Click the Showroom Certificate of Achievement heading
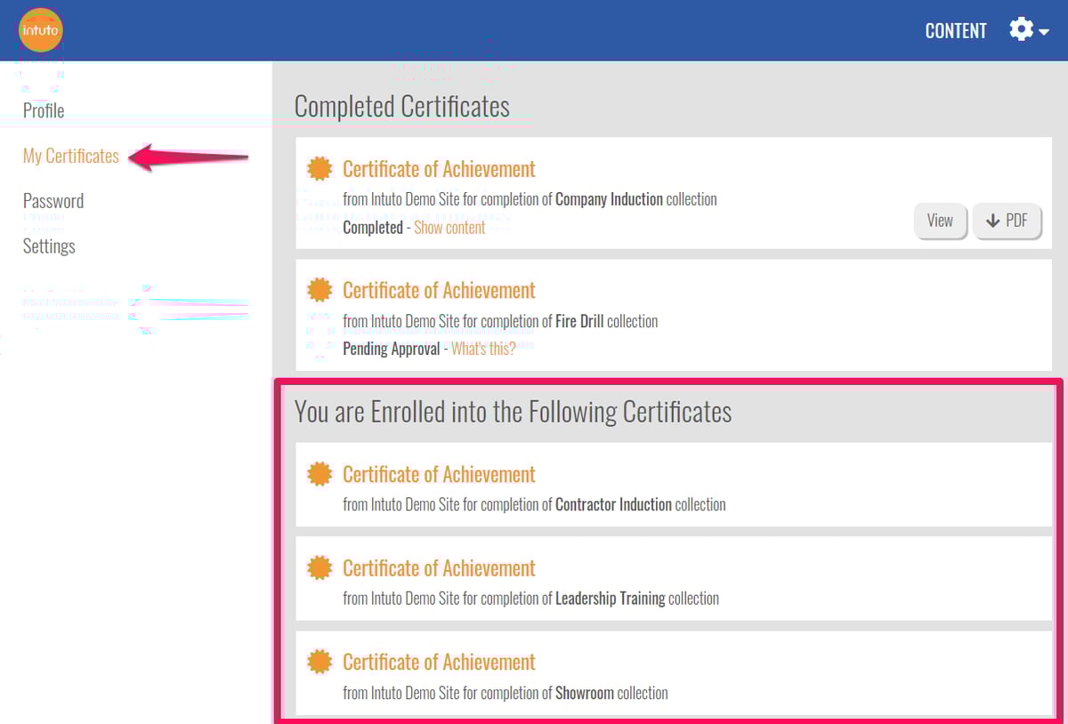The width and height of the screenshot is (1068, 724). tap(439, 661)
